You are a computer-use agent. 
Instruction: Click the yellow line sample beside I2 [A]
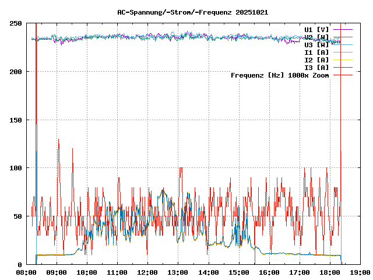343,60
